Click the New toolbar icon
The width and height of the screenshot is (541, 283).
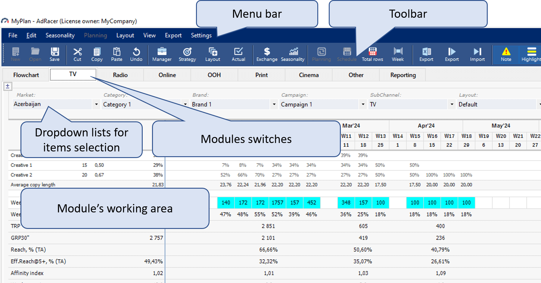[x=16, y=54]
